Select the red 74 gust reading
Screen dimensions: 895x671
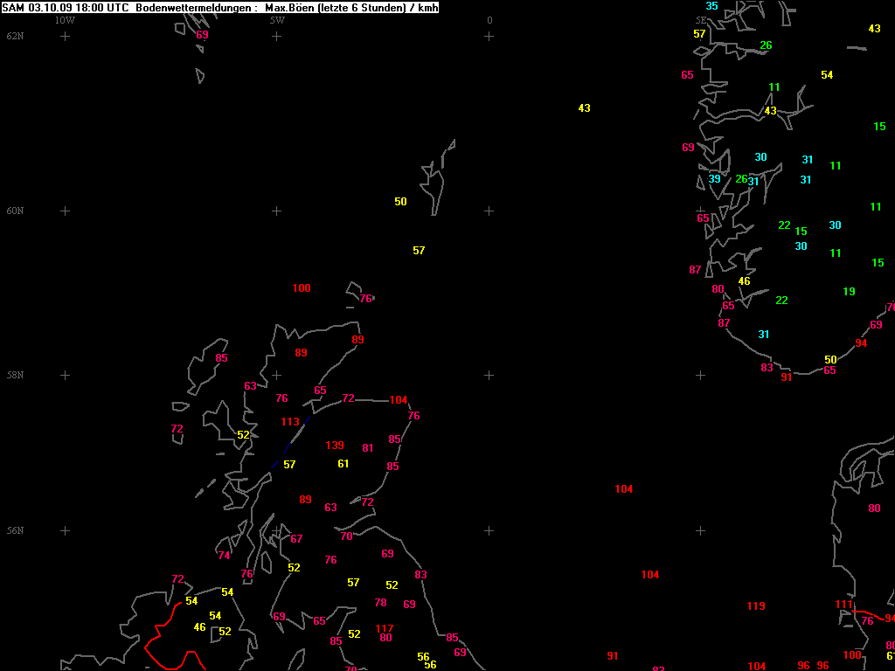coord(225,556)
